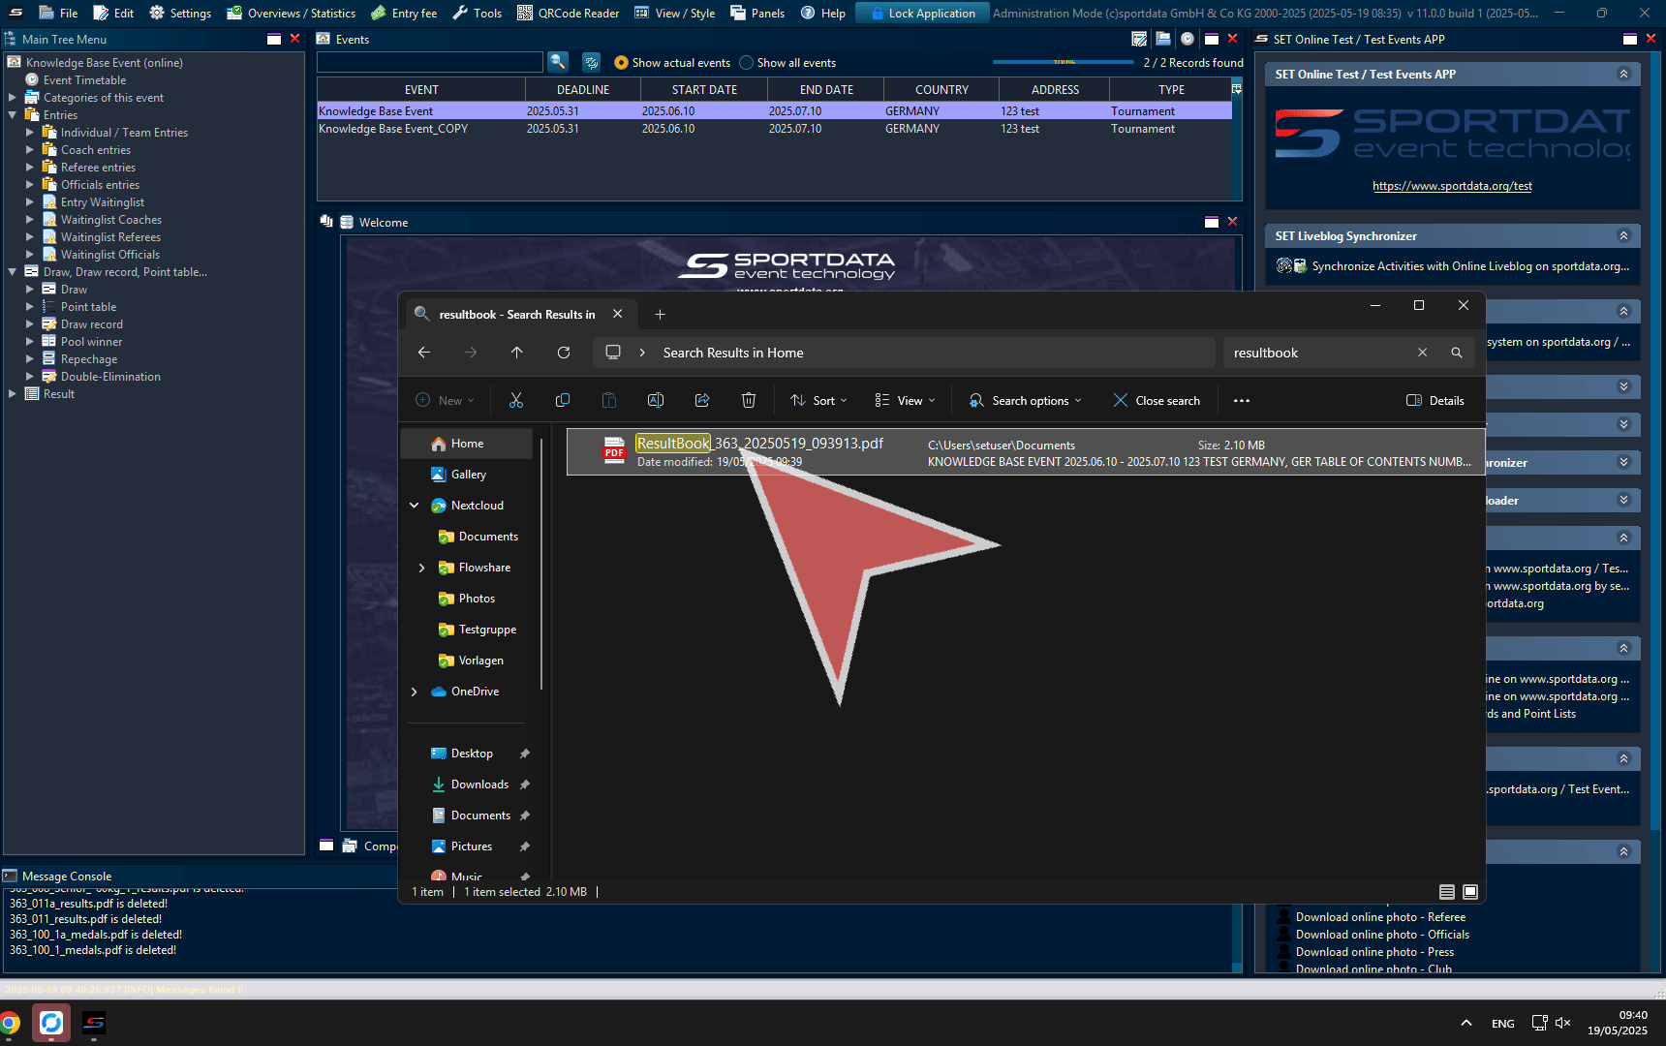
Task: Select the Show all events radio button
Action: point(746,63)
